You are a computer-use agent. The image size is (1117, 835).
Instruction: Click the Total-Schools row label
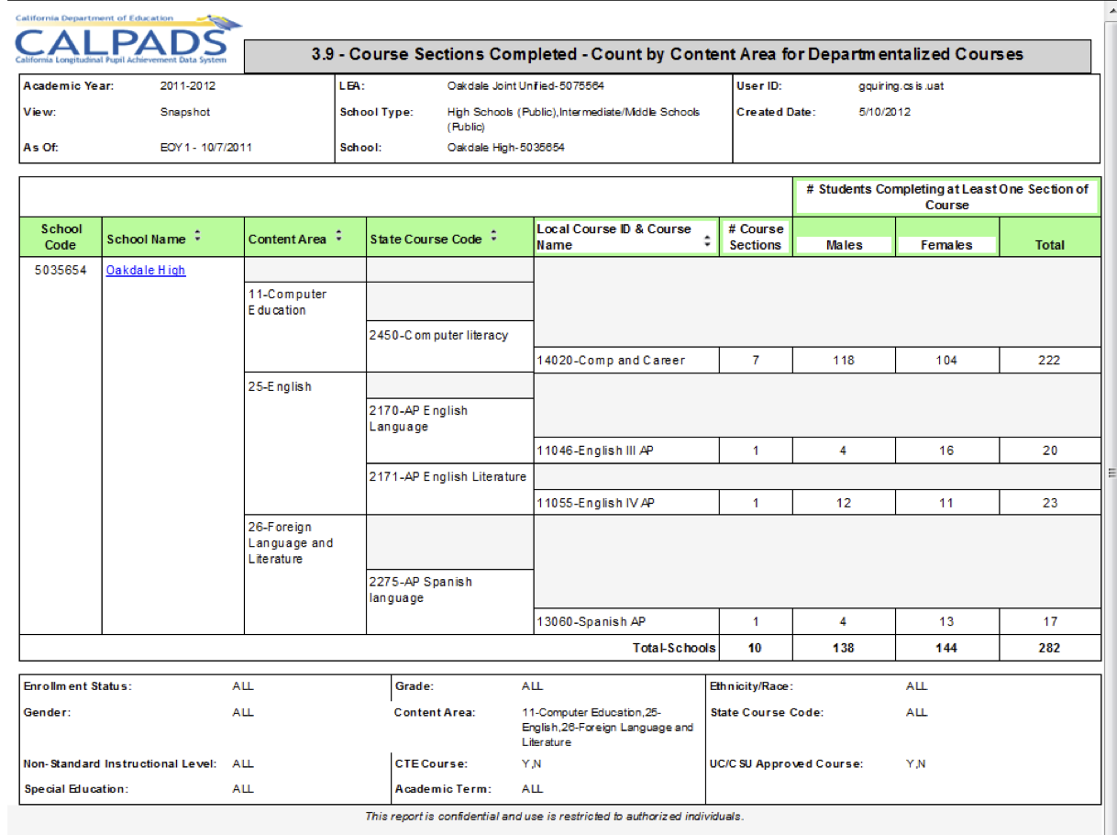click(x=674, y=648)
